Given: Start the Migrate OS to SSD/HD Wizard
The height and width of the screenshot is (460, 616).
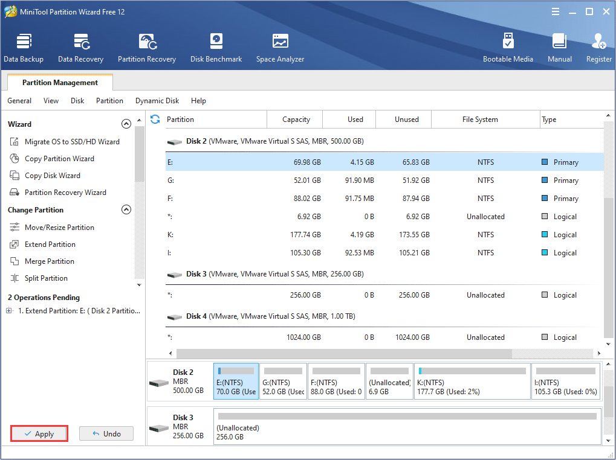Looking at the screenshot, I should pos(72,142).
